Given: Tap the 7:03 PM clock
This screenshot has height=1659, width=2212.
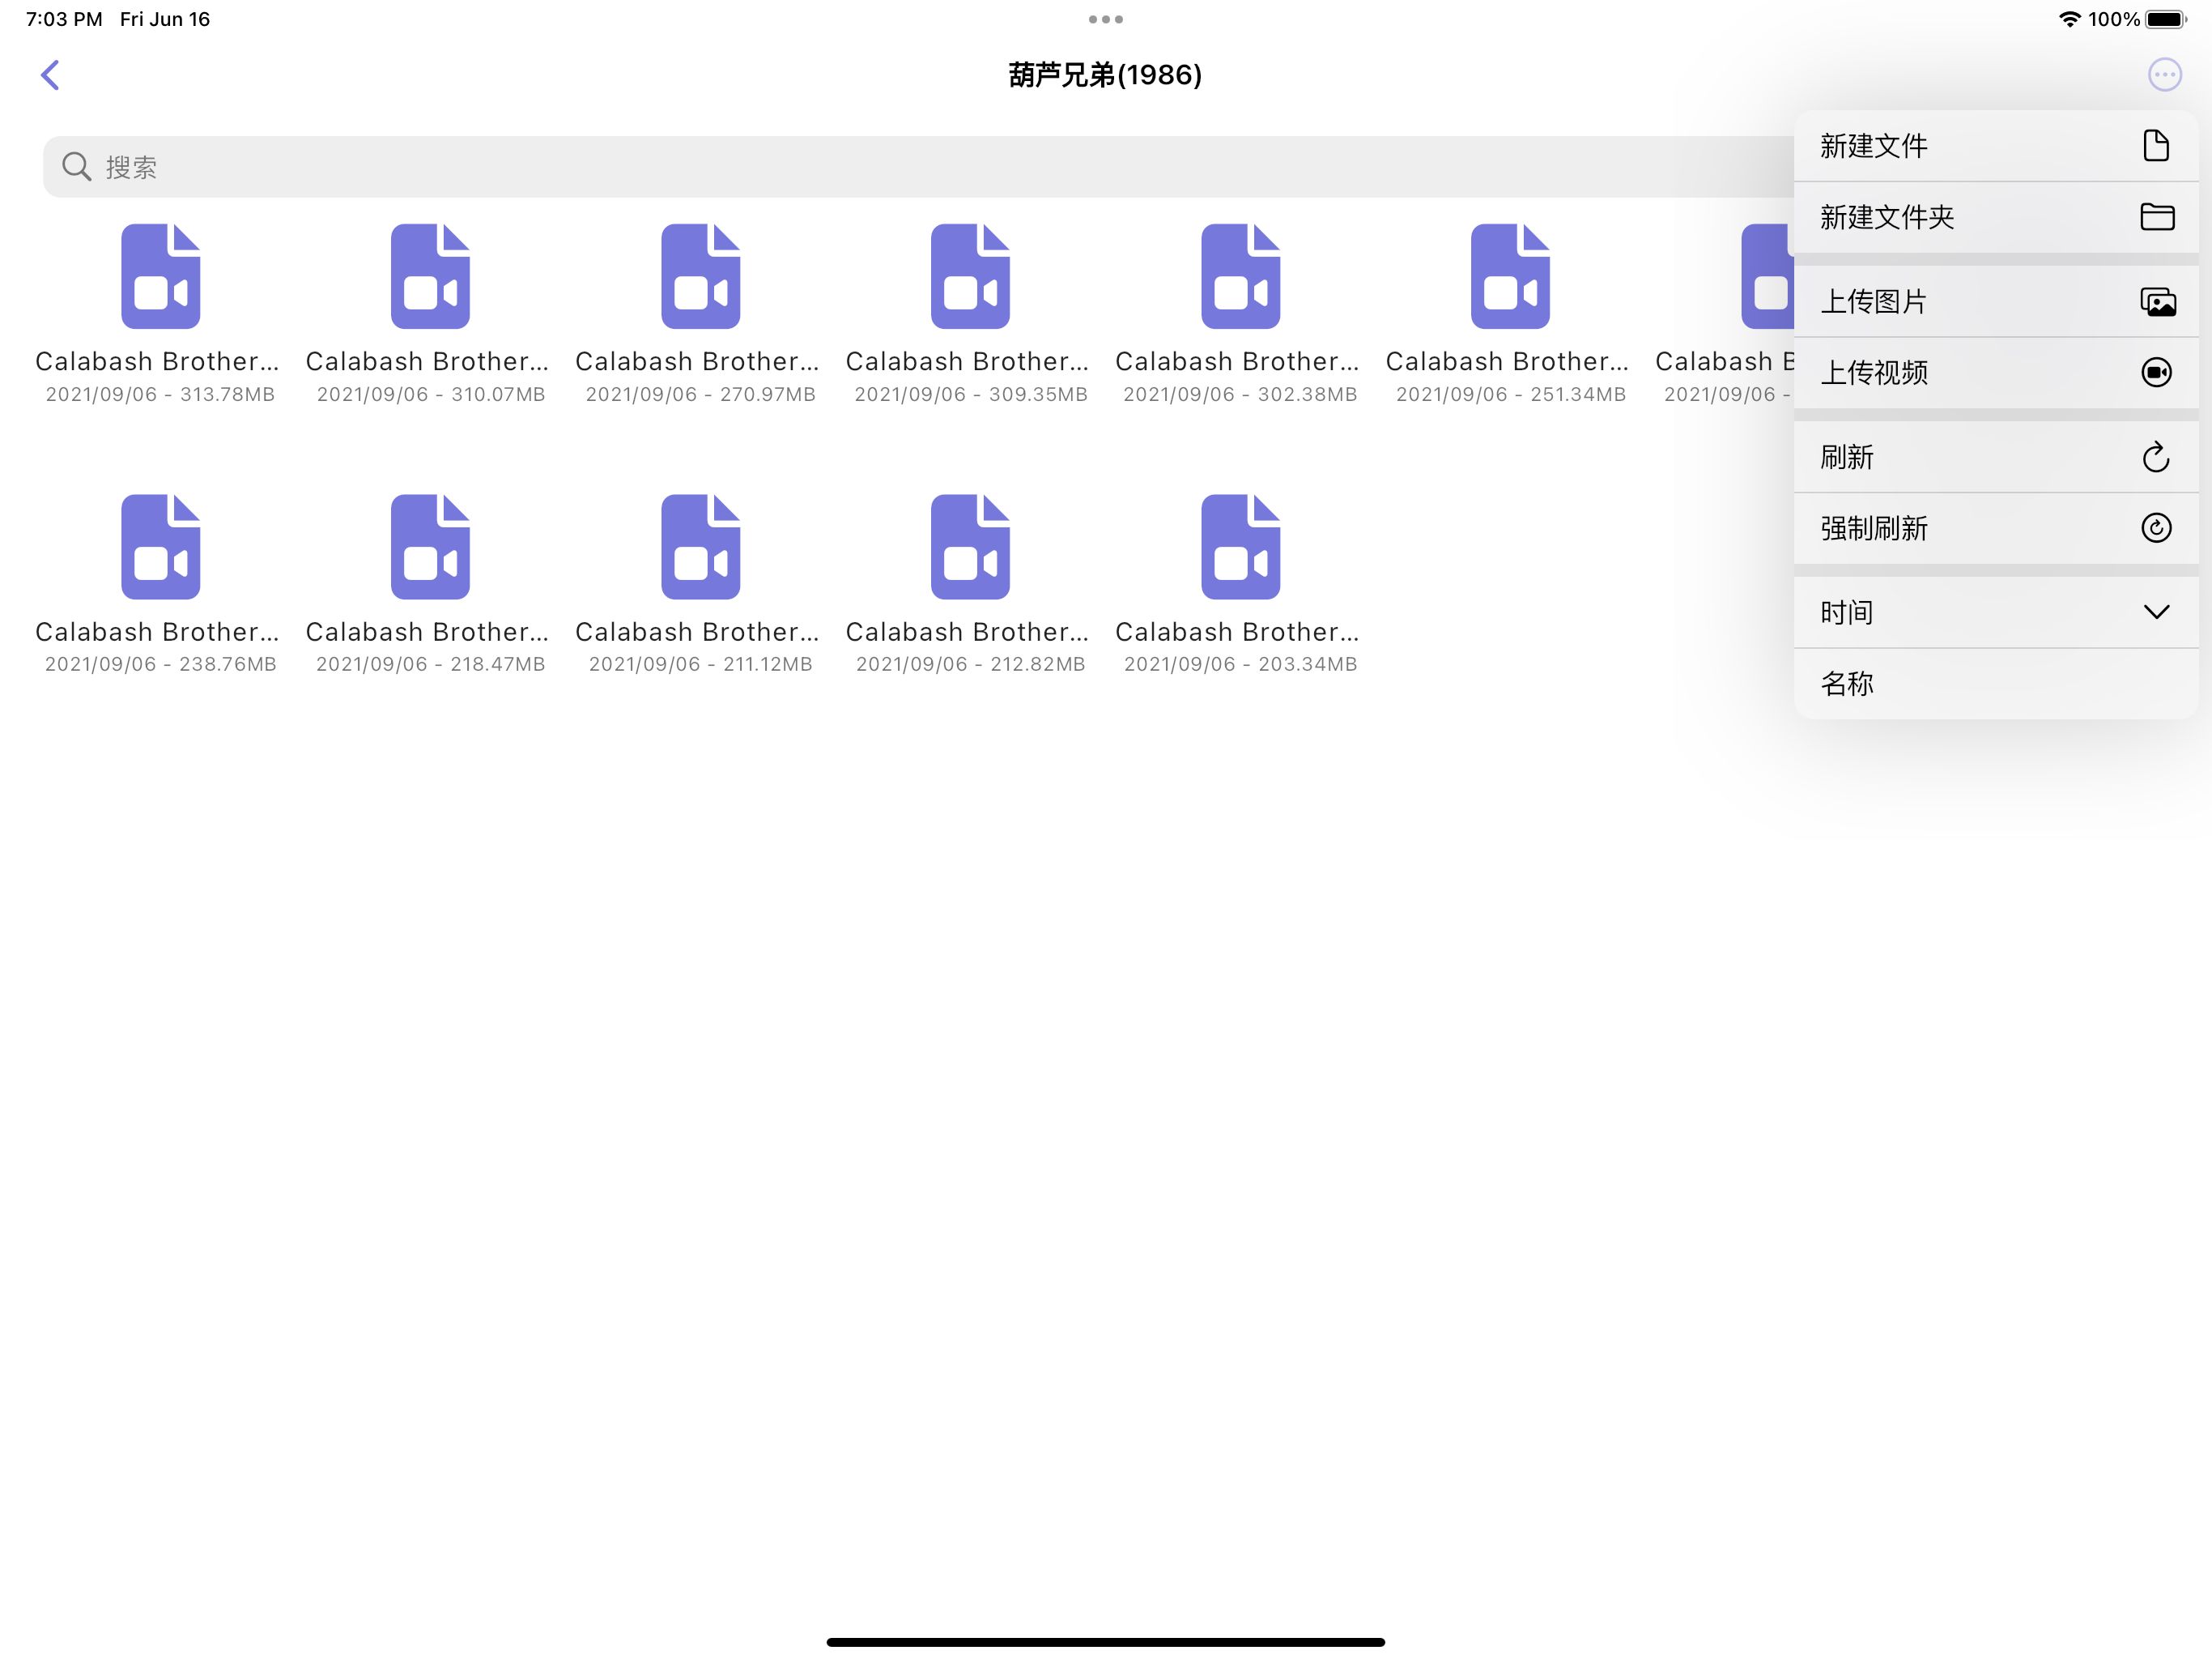Looking at the screenshot, I should click(x=64, y=19).
